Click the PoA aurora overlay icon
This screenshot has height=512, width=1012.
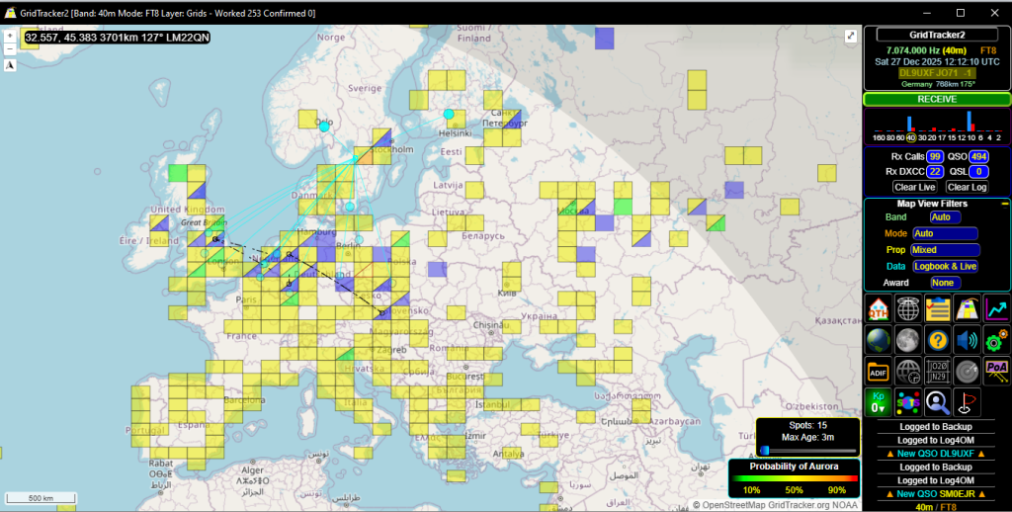(x=997, y=372)
